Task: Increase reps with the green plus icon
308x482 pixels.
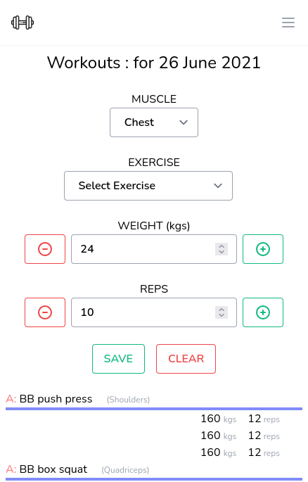Action: pyautogui.click(x=263, y=312)
